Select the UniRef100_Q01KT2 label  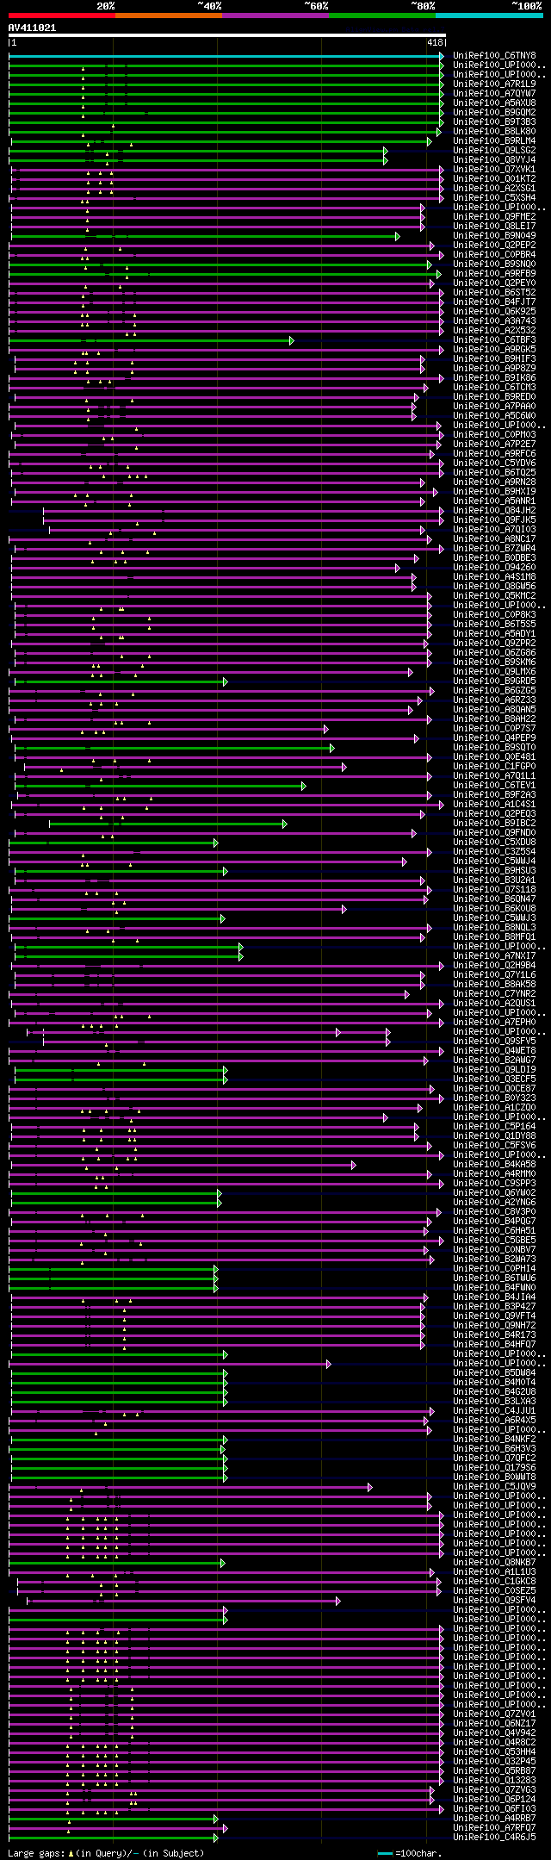[494, 179]
